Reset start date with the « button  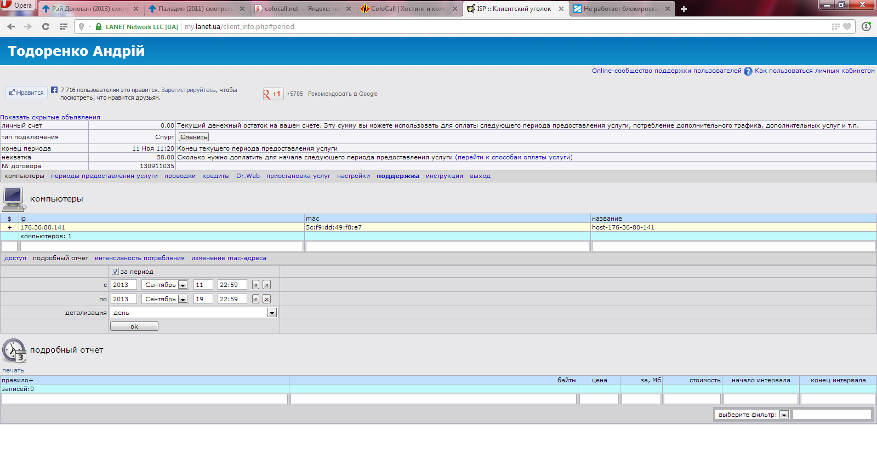(255, 285)
